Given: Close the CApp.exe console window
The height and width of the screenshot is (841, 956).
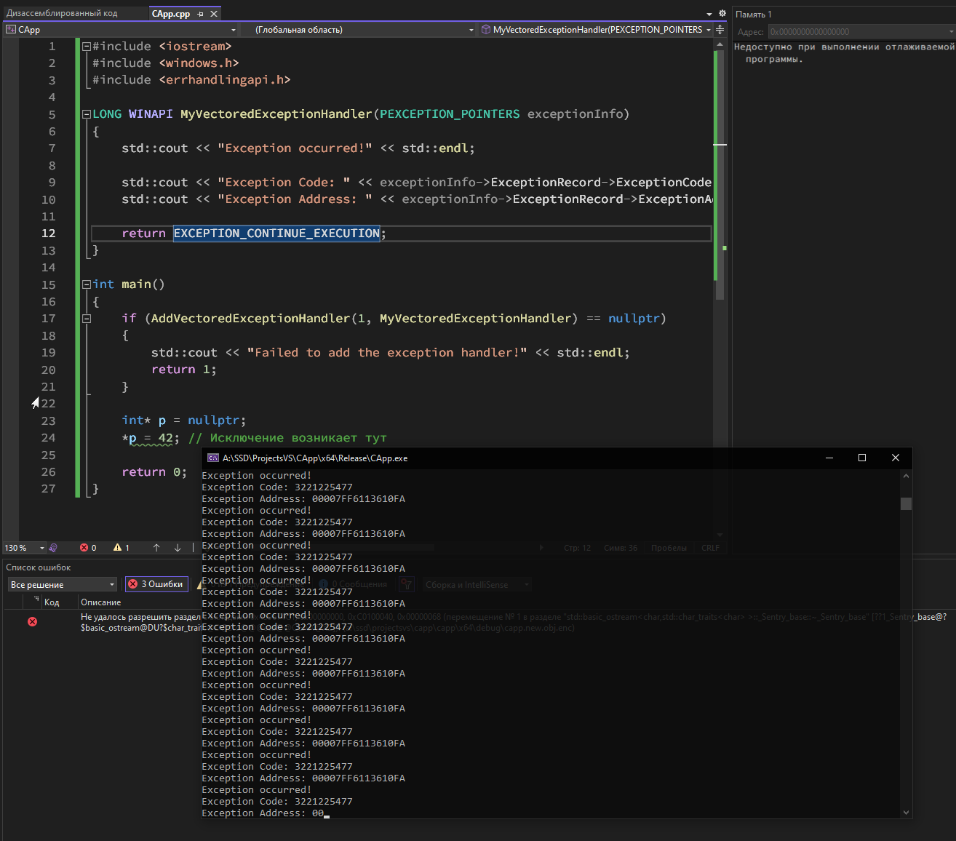Looking at the screenshot, I should 896,458.
